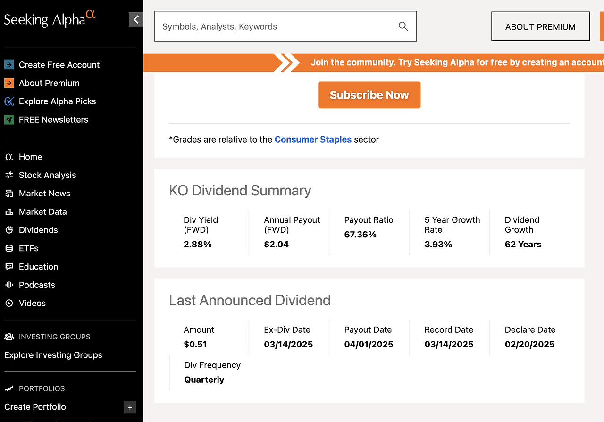
Task: Open the Education section
Action: click(x=38, y=267)
